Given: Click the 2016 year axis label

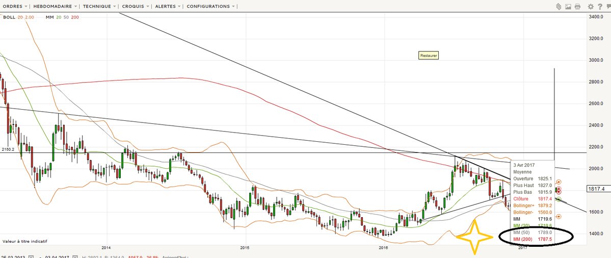Looking at the screenshot, I should coord(383,247).
